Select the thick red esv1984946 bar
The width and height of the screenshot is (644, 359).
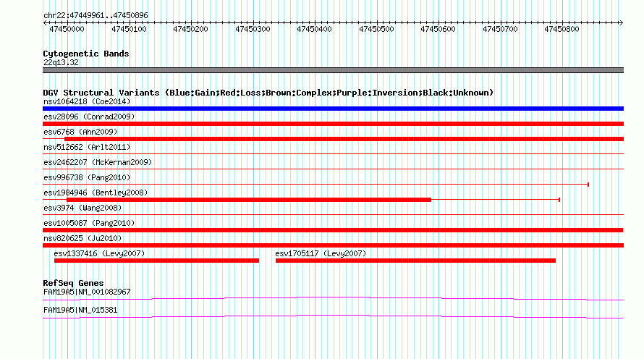[249, 200]
